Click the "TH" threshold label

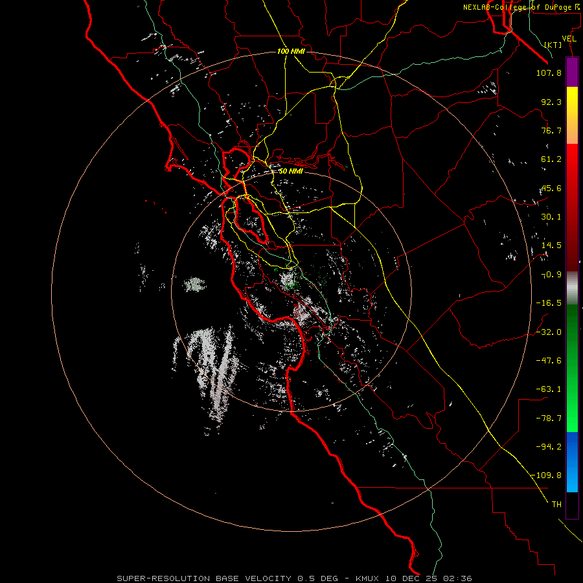point(556,505)
